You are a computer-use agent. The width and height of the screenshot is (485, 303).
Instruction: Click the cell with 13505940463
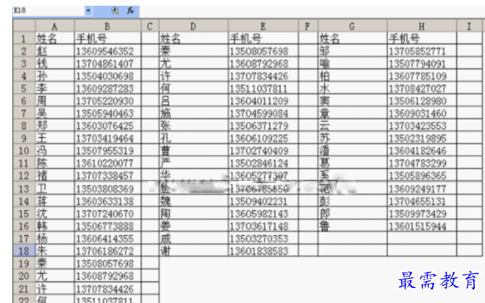pyautogui.click(x=108, y=114)
